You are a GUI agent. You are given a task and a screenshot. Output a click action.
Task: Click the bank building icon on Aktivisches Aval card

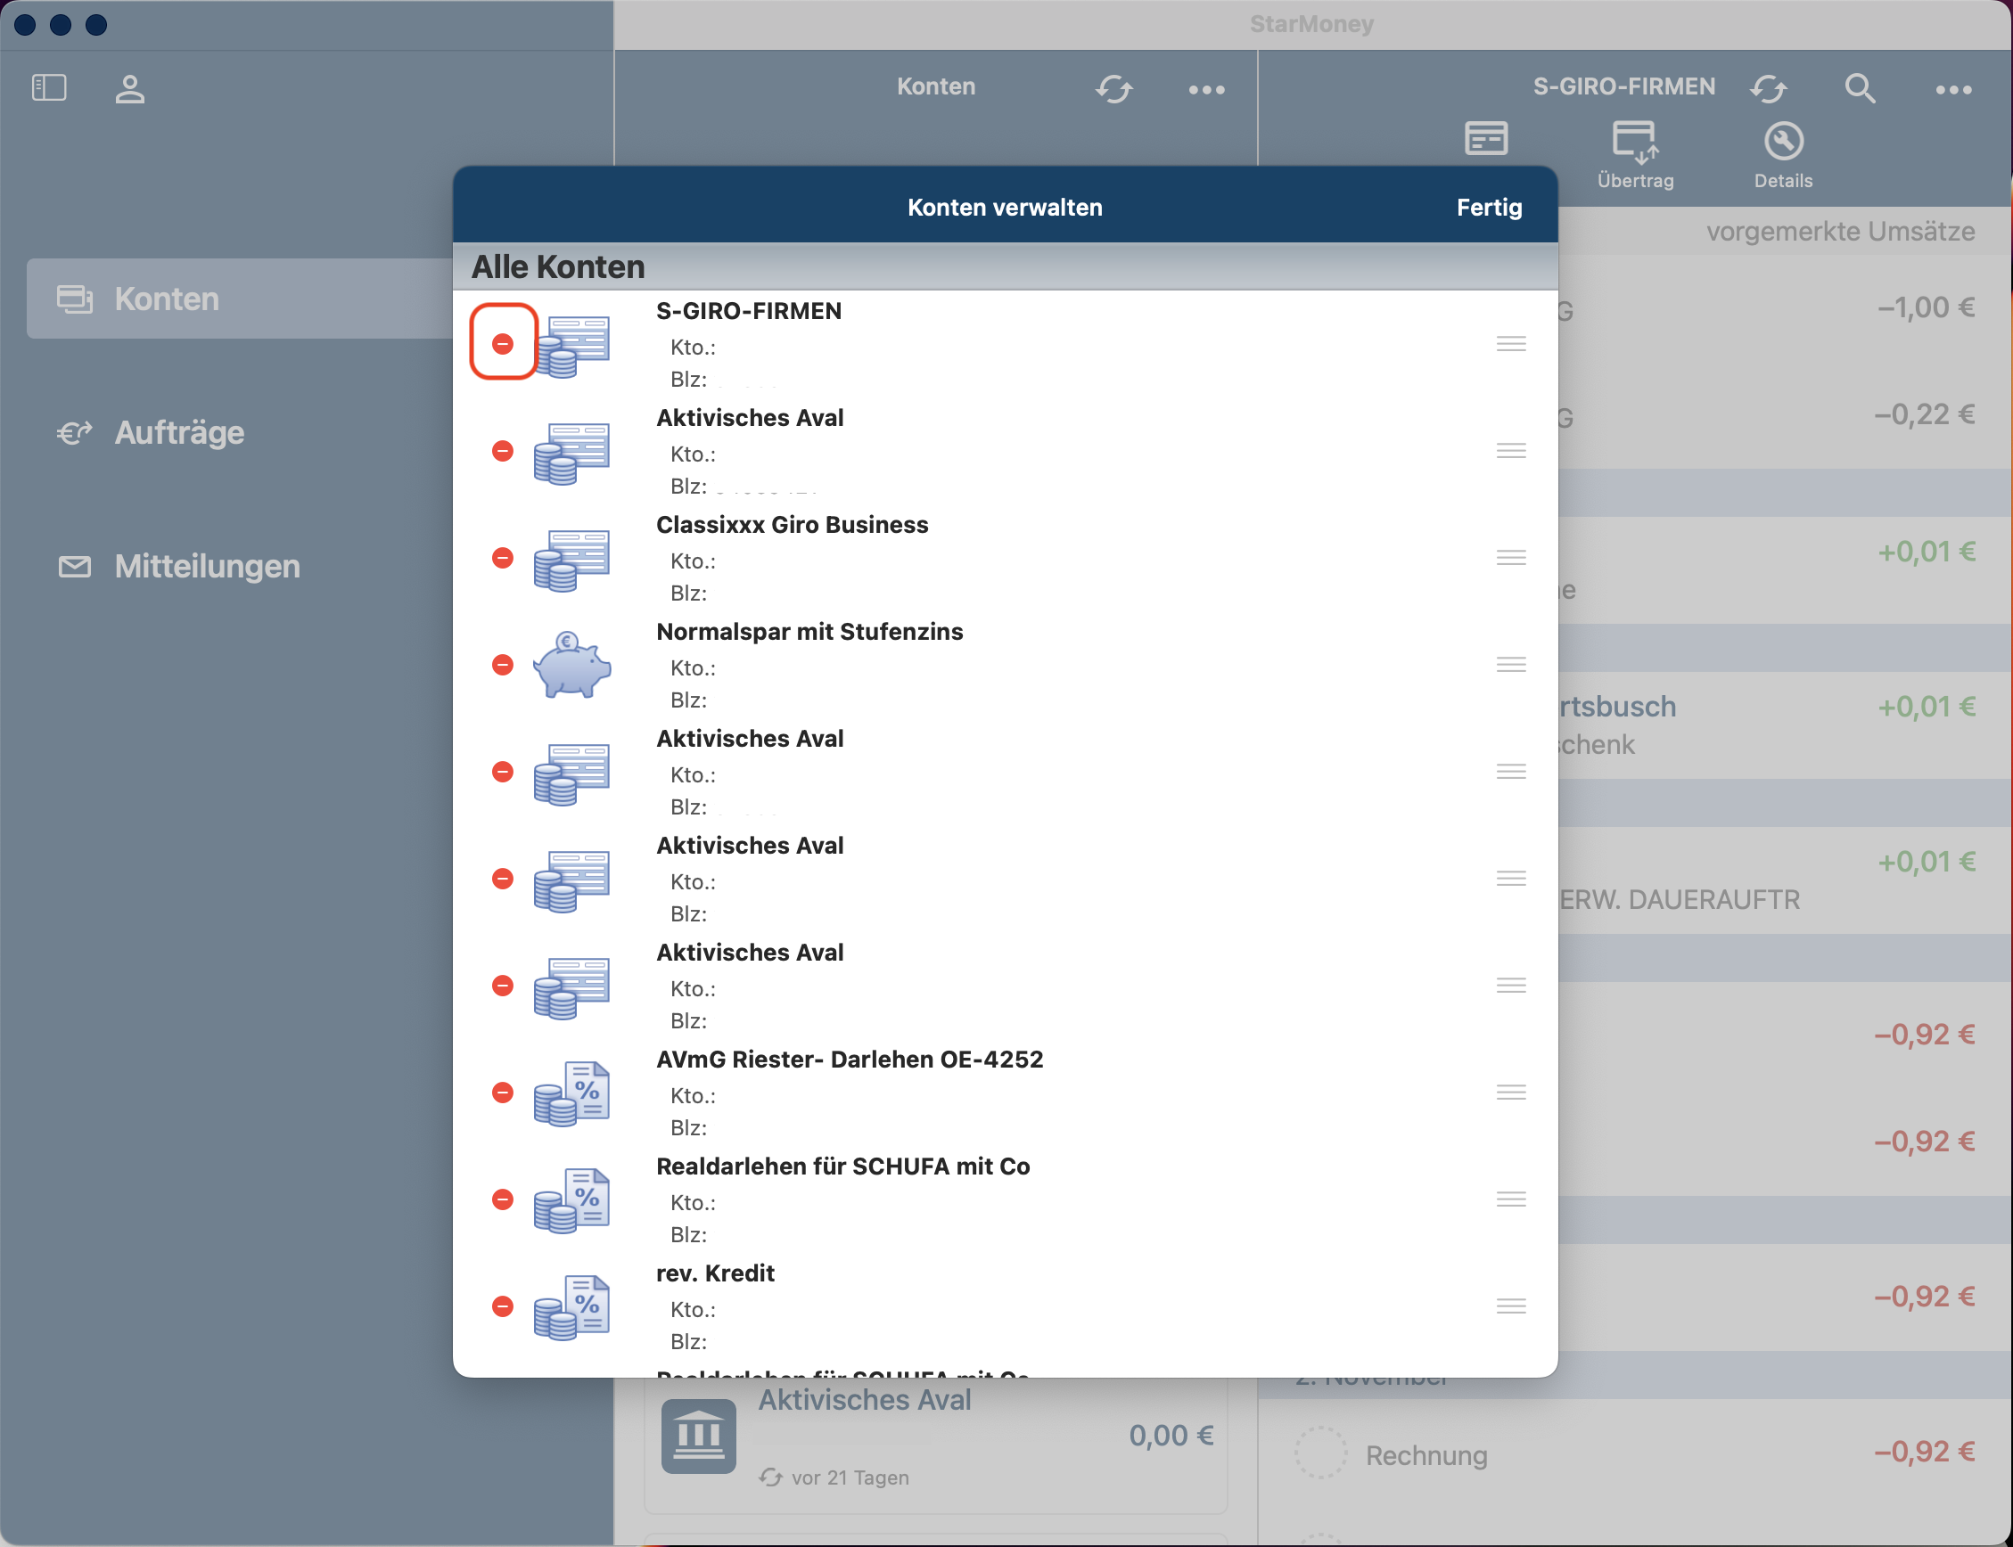click(x=698, y=1436)
